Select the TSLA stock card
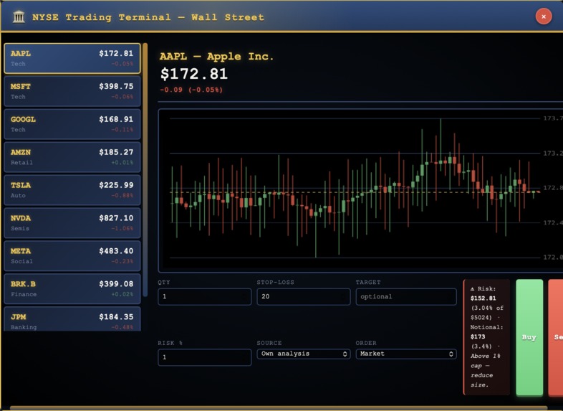Screen dimensions: 563x411 (x=72, y=190)
